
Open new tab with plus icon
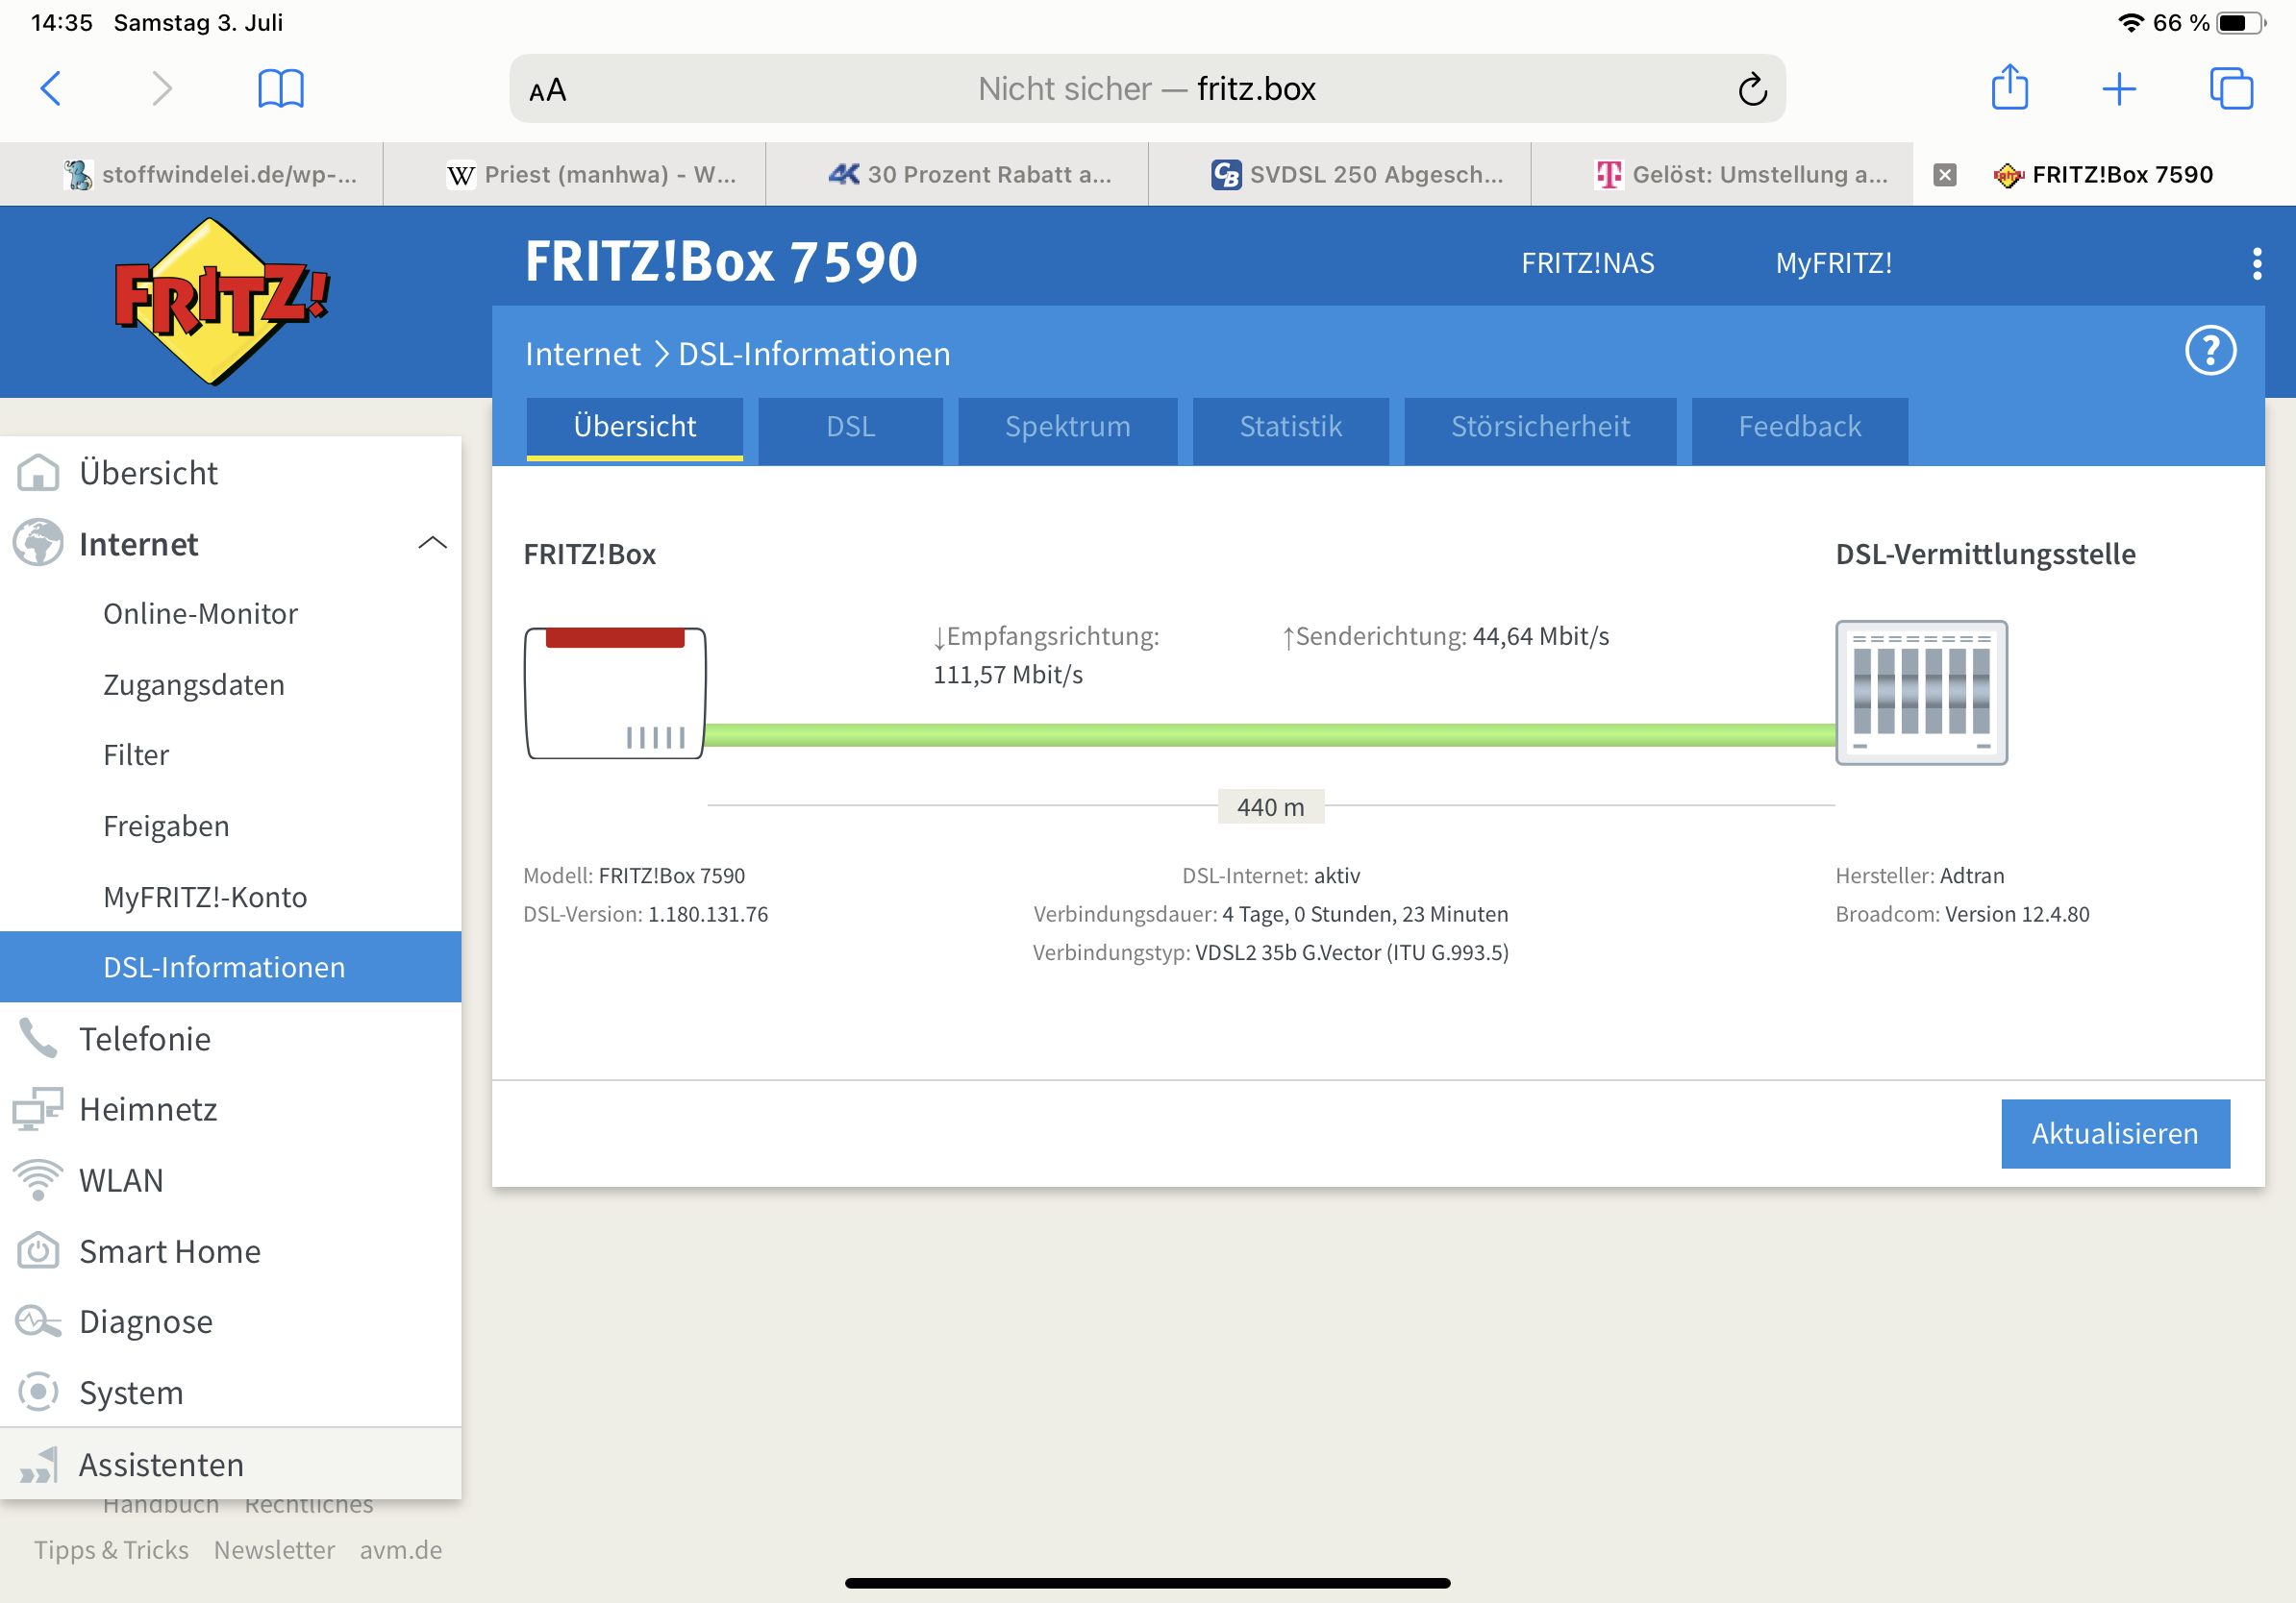(x=2118, y=88)
